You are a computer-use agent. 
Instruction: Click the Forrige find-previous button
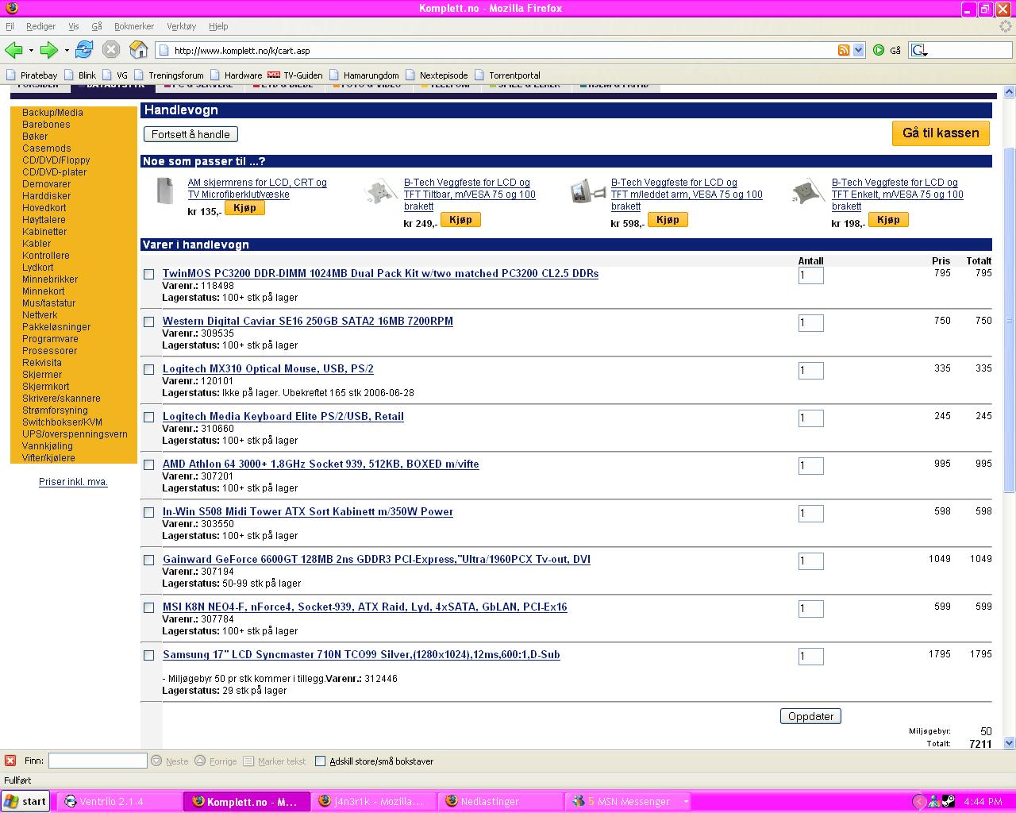point(216,761)
